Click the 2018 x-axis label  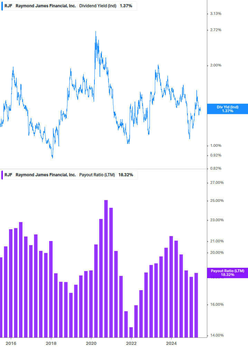coord(51,343)
